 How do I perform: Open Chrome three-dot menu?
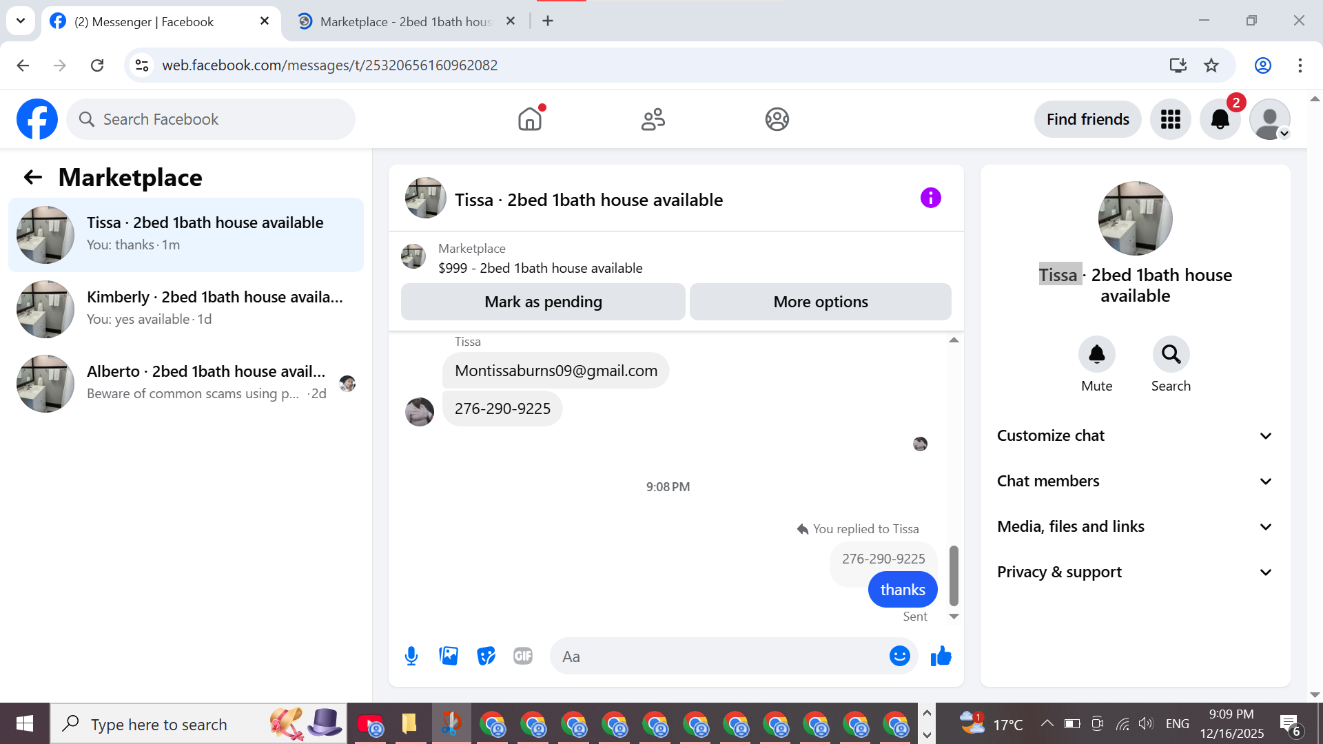pyautogui.click(x=1300, y=65)
